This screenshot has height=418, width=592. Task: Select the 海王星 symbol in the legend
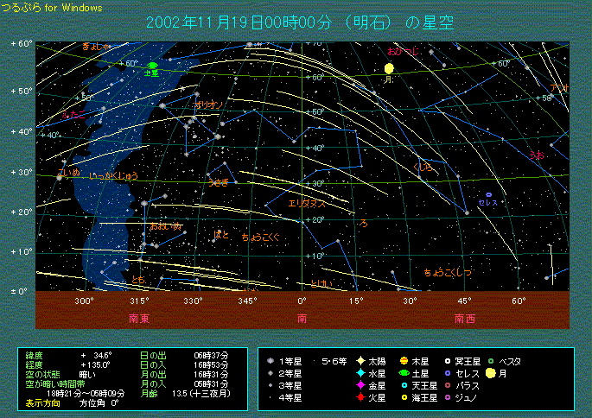404,397
